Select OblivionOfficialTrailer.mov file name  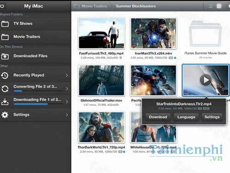tap(101, 101)
